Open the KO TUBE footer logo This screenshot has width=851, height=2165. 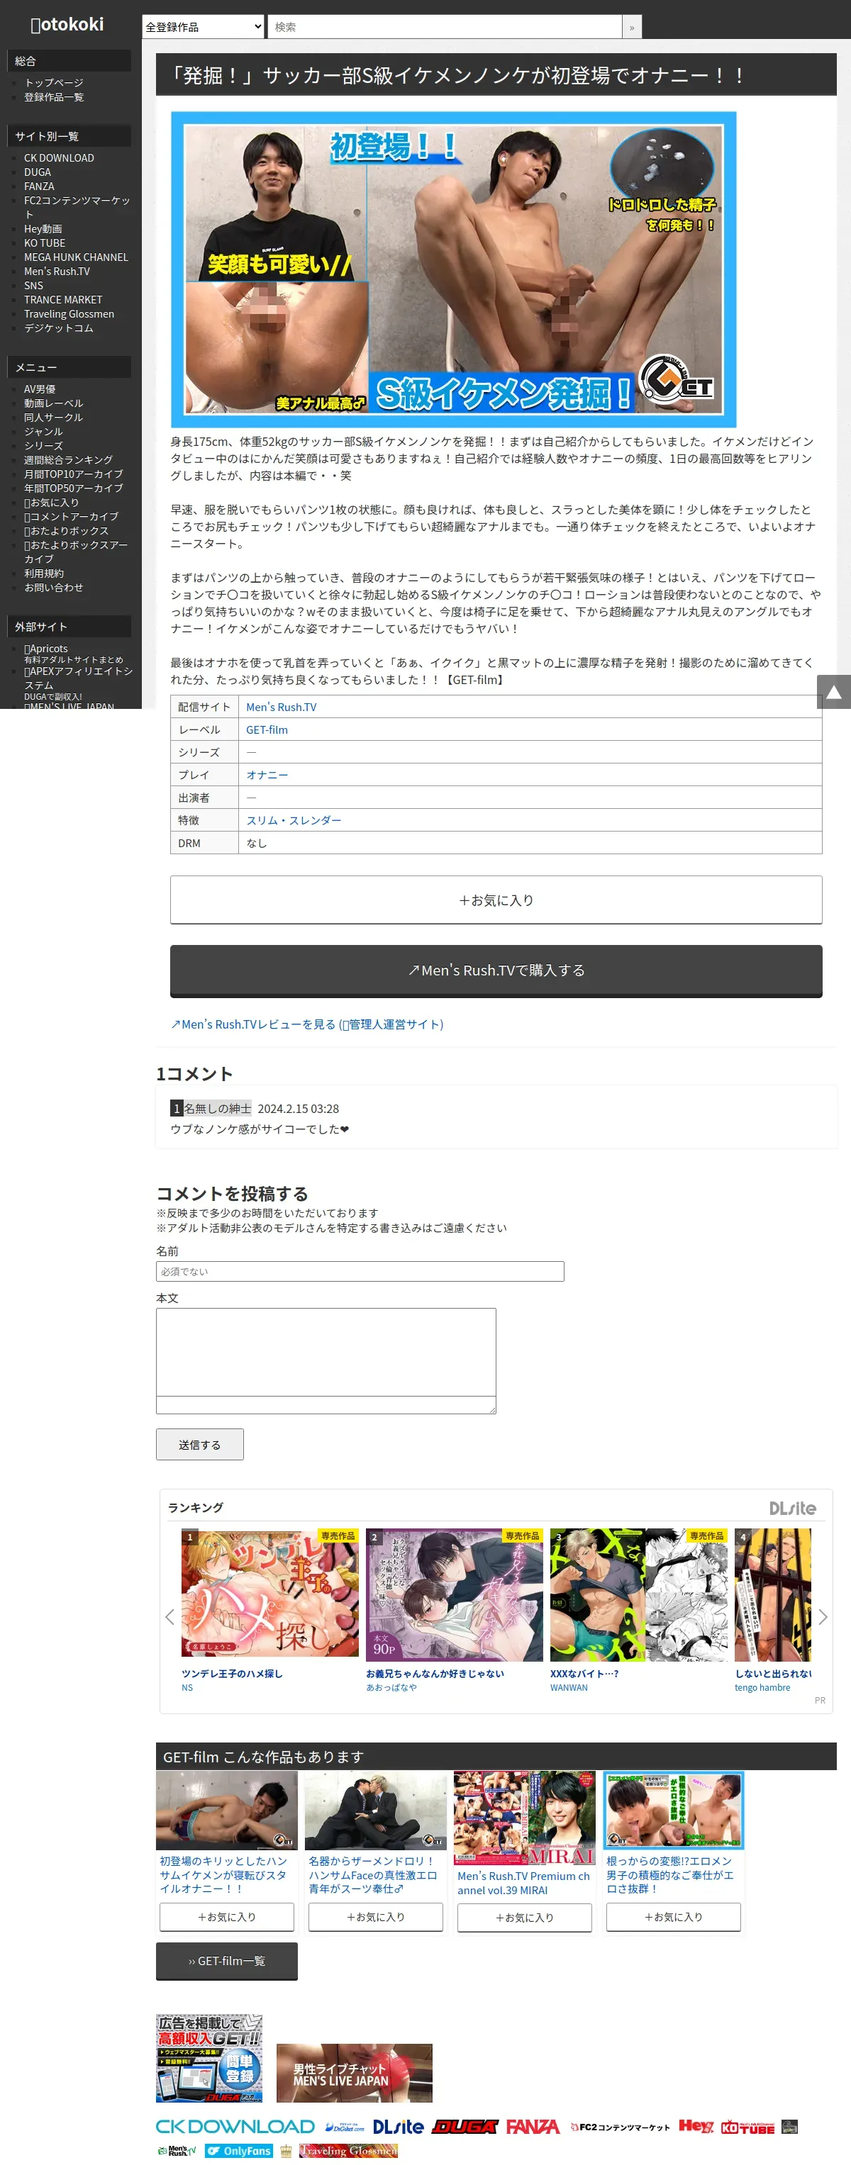tap(747, 2127)
